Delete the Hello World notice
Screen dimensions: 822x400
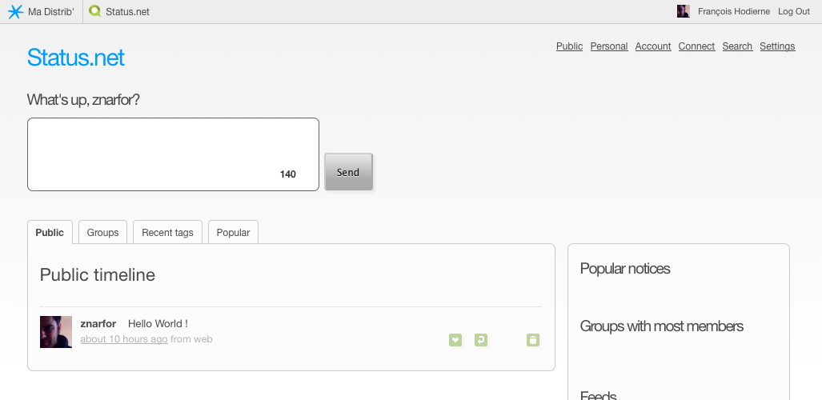pos(533,340)
